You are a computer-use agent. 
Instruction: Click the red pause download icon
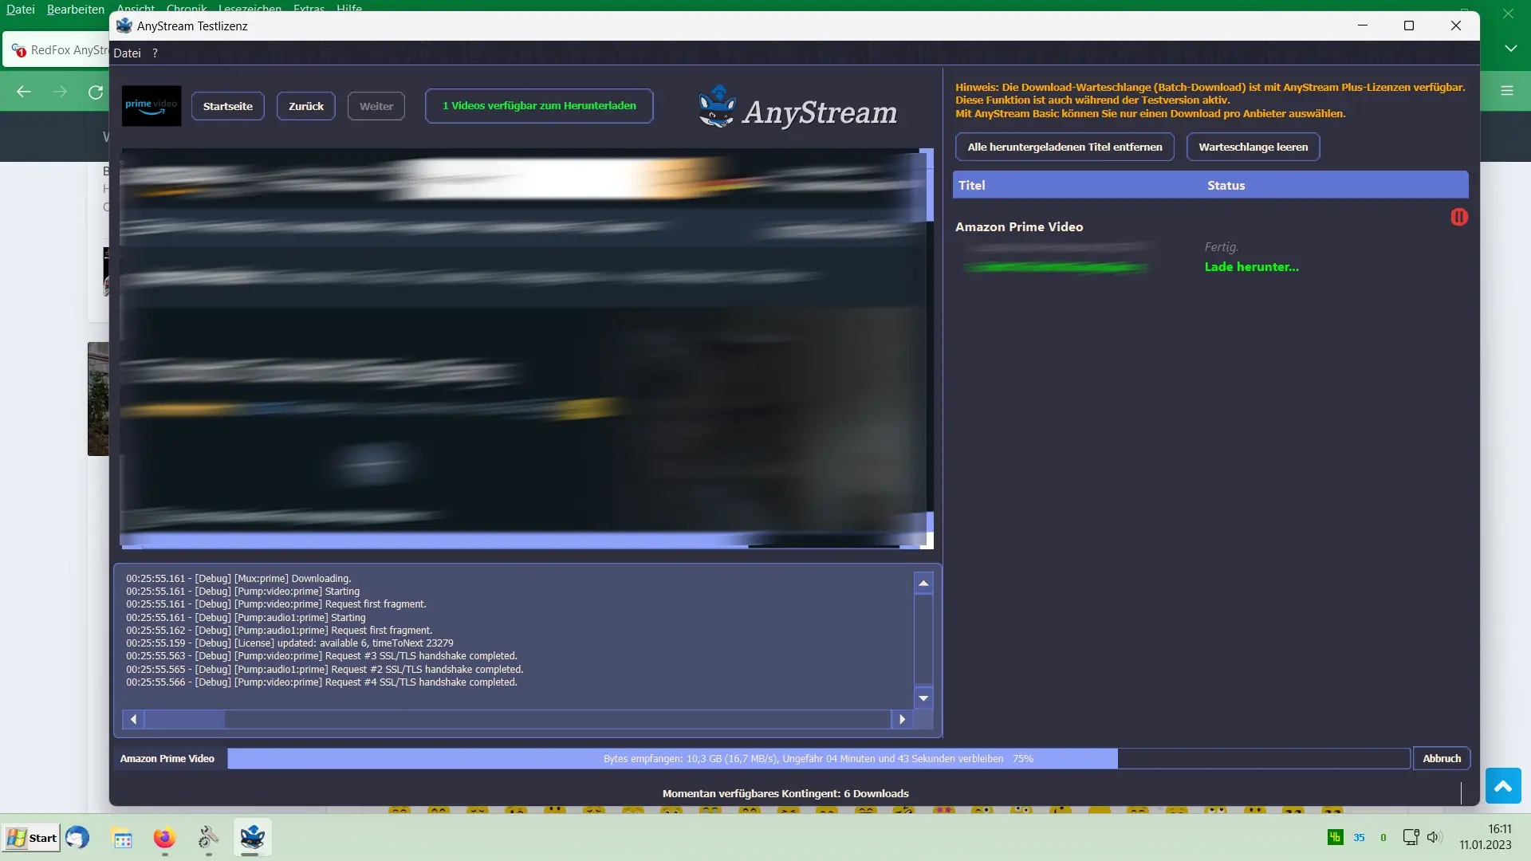coord(1459,217)
